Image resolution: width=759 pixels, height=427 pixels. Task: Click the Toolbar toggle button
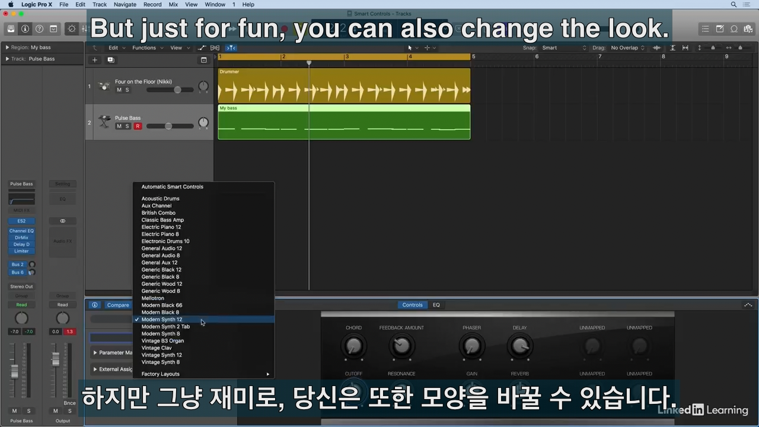pyautogui.click(x=53, y=28)
